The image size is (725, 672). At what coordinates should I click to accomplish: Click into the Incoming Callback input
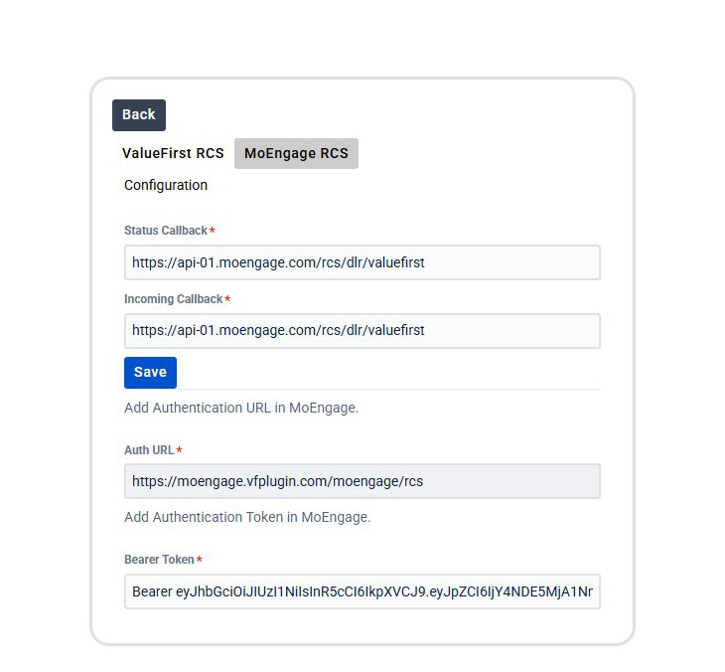pyautogui.click(x=362, y=331)
